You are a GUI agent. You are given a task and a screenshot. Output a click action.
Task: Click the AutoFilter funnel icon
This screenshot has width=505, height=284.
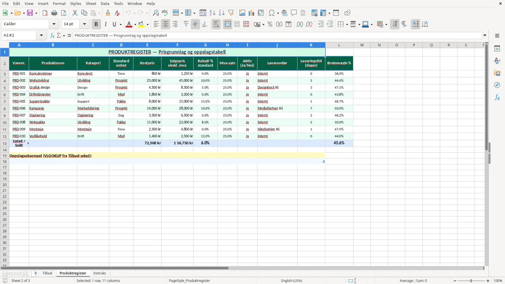pyautogui.click(x=231, y=13)
